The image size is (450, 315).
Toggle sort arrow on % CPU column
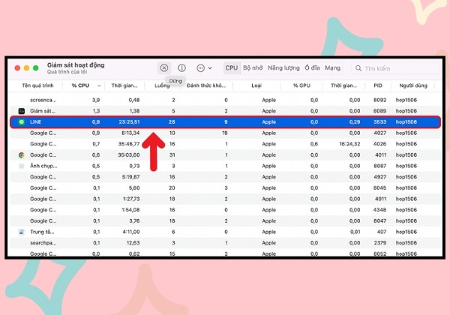pos(99,85)
